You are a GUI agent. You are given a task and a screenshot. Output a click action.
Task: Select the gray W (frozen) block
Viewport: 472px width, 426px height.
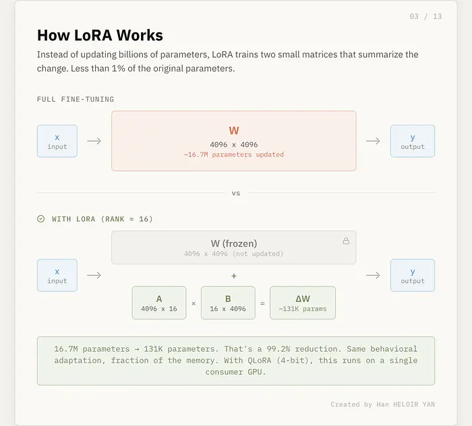click(x=233, y=247)
